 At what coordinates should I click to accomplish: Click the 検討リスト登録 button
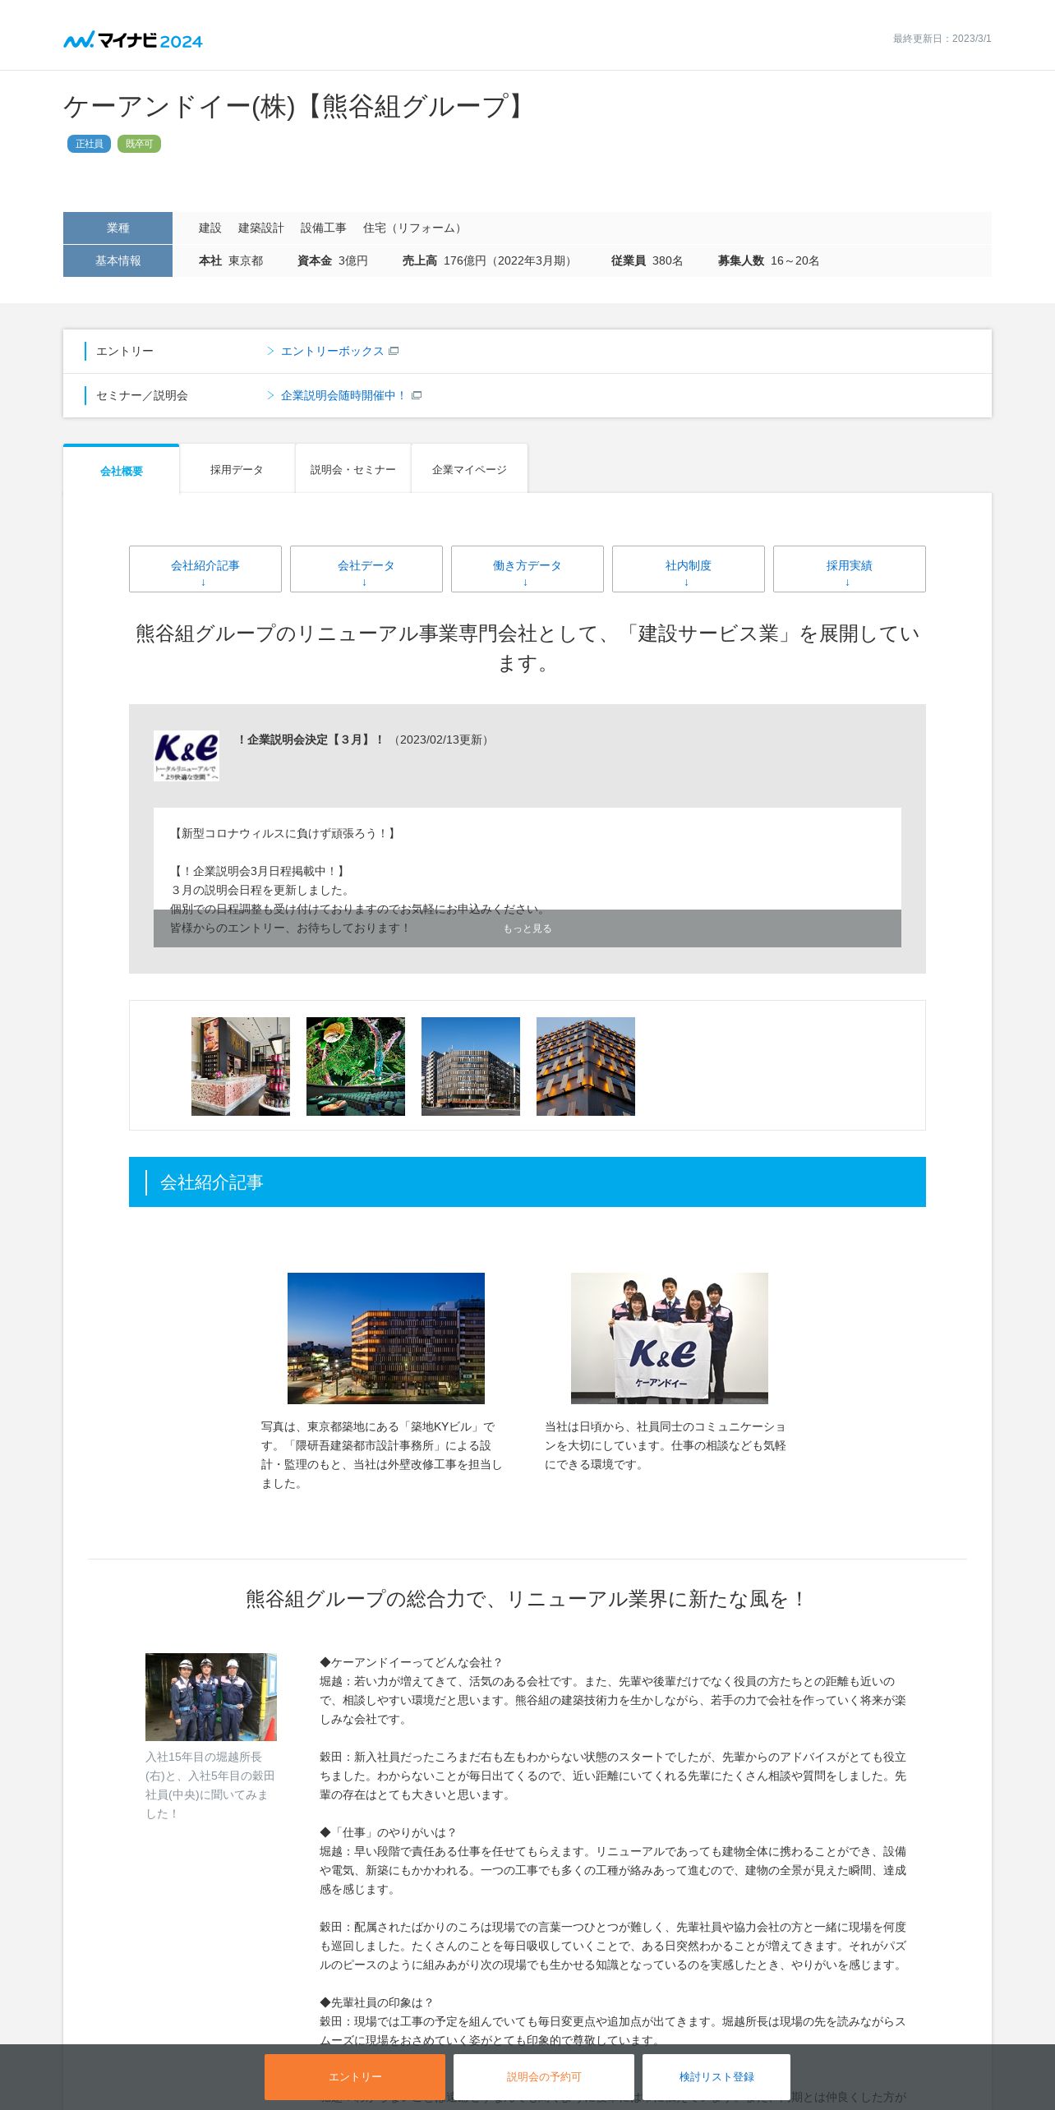[716, 2077]
